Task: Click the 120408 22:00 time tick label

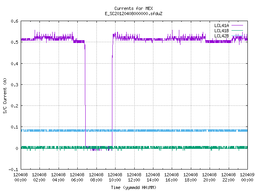Action: click(x=228, y=177)
